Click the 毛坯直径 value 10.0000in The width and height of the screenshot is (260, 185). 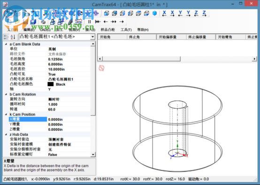click(x=56, y=69)
